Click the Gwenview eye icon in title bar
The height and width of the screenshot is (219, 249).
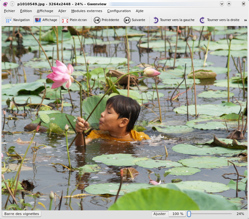(x=5, y=4)
